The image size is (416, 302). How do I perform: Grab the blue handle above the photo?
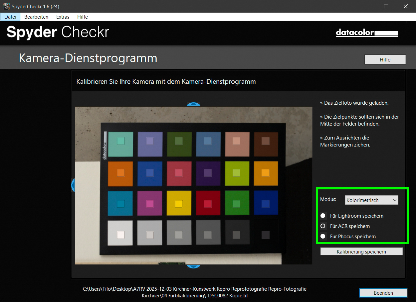[193, 104]
